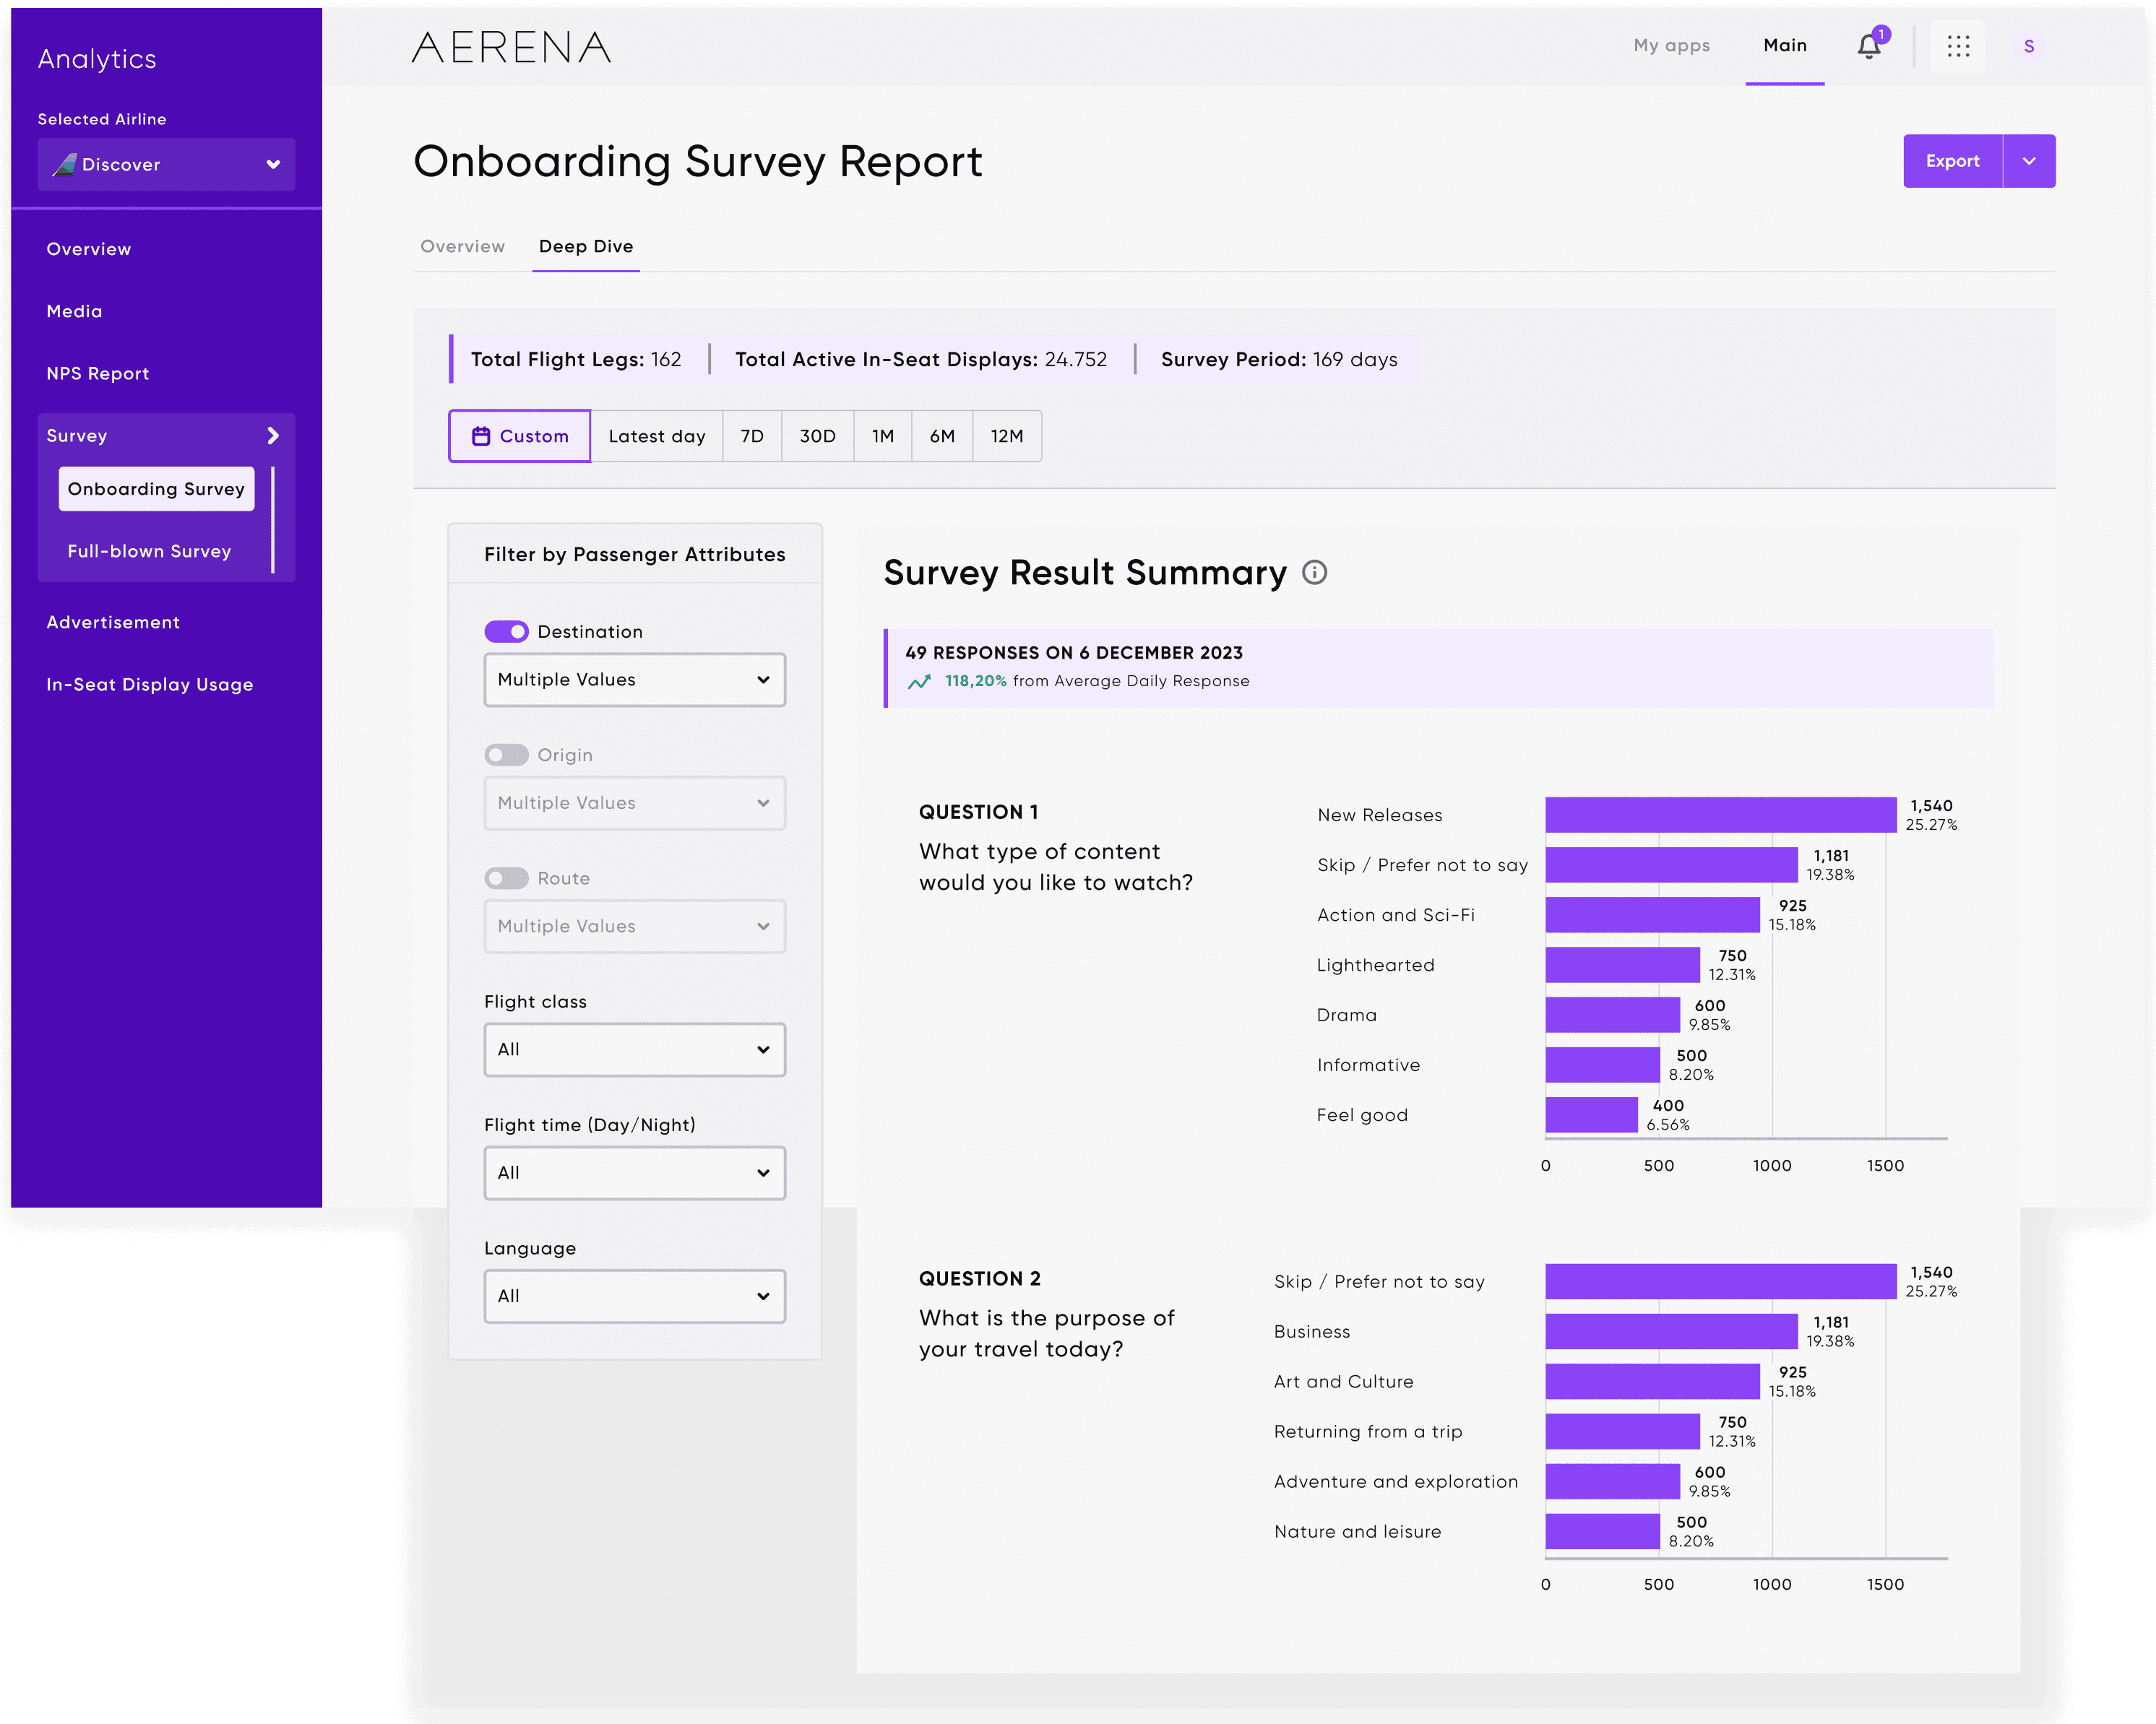Click the AERENA logo
The image size is (2156, 1724).
[511, 47]
